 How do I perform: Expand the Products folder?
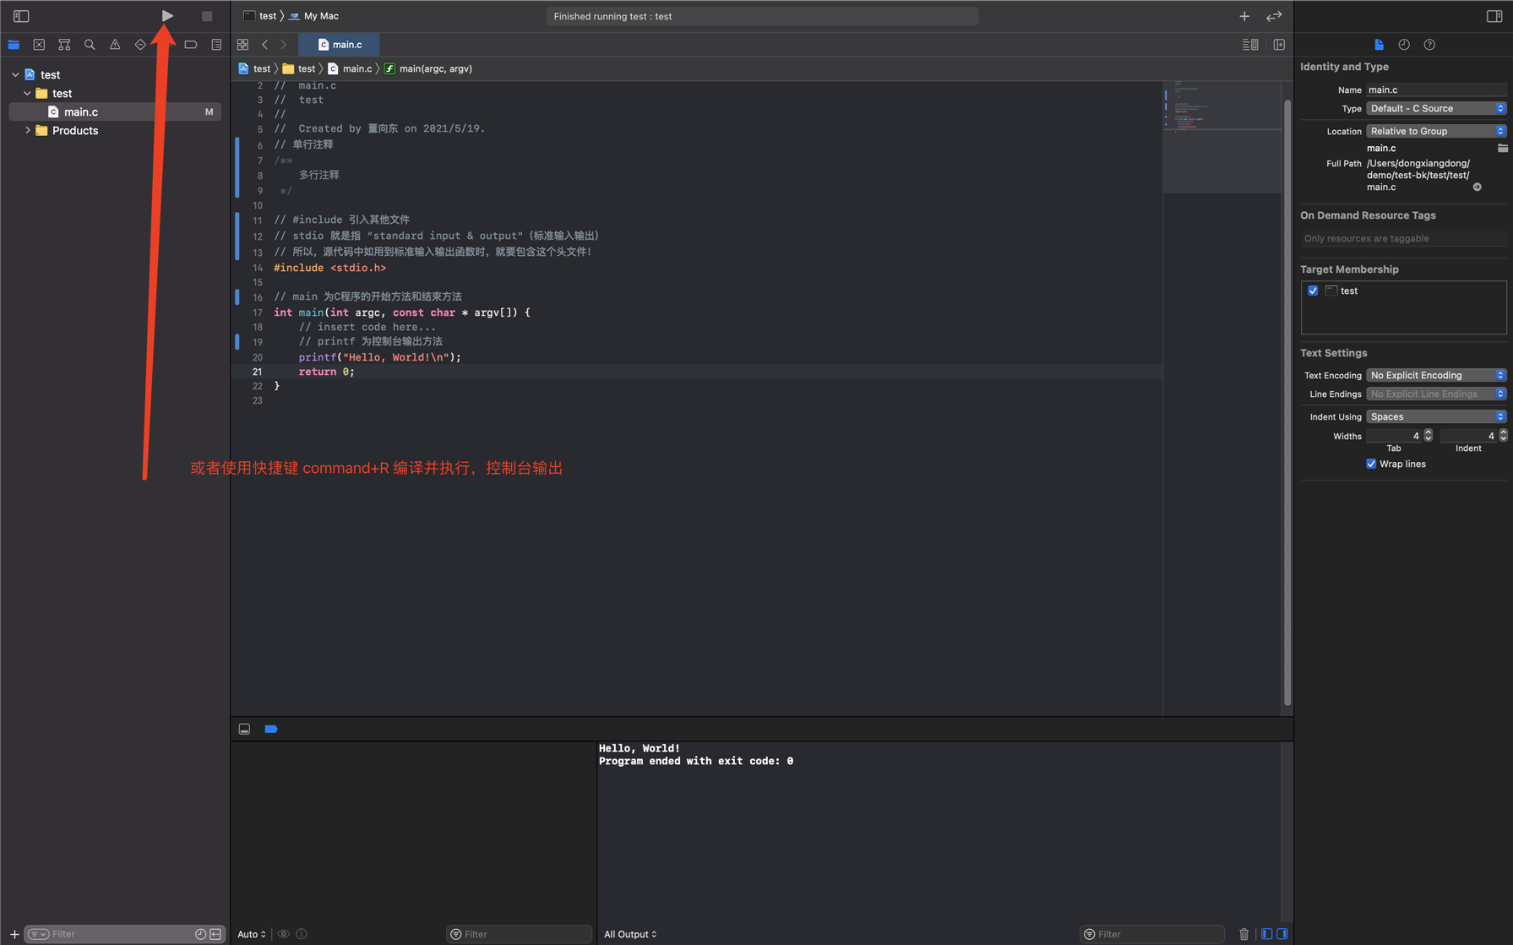pos(28,130)
